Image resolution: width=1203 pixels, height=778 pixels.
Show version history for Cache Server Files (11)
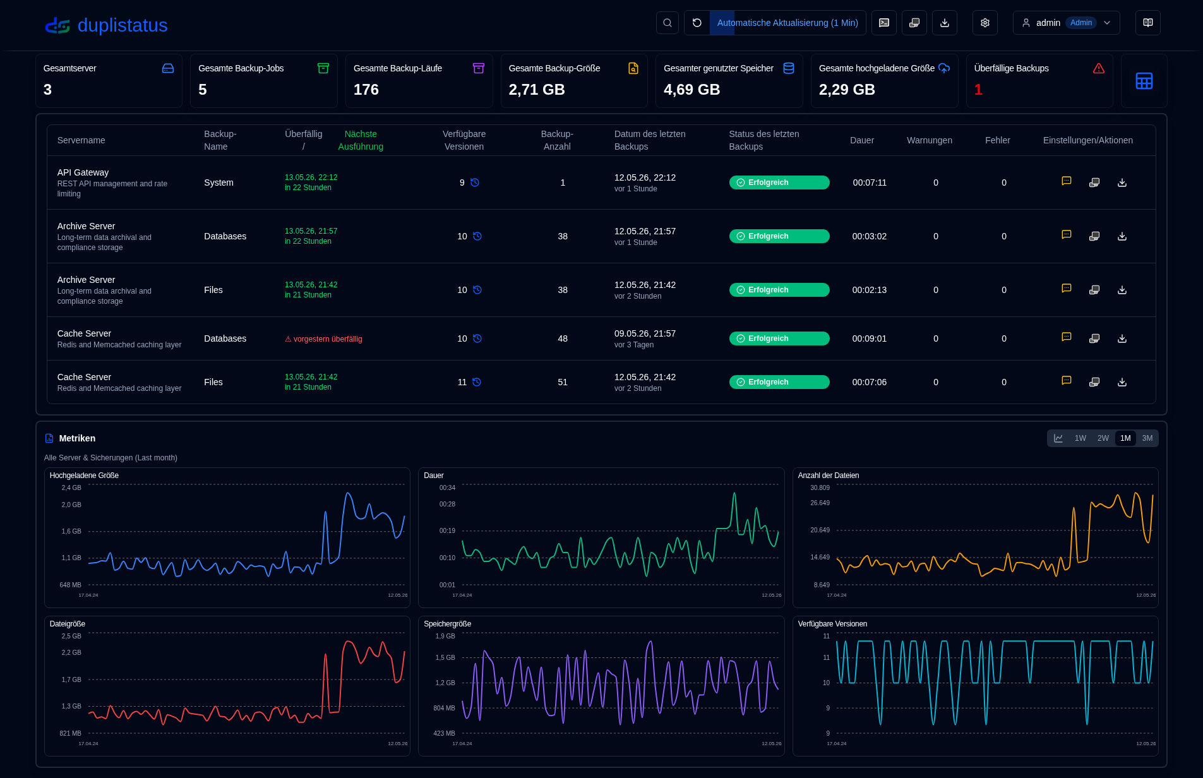click(477, 382)
